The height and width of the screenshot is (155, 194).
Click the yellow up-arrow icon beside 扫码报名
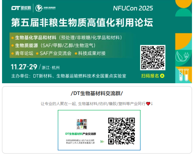pos(162,76)
